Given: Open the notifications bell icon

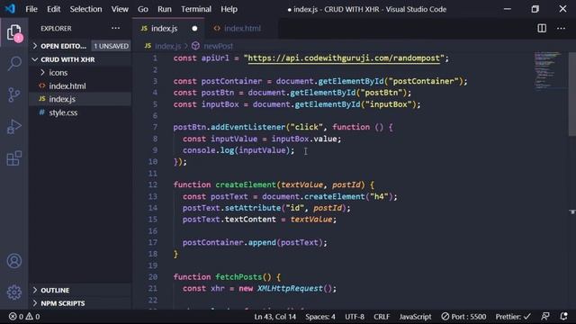Looking at the screenshot, I should point(564,316).
